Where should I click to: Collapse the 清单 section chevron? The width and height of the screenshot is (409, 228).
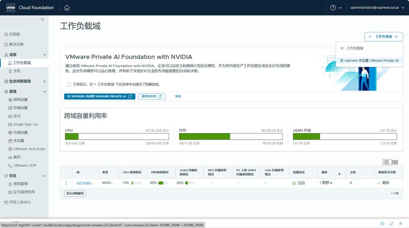(x=44, y=55)
